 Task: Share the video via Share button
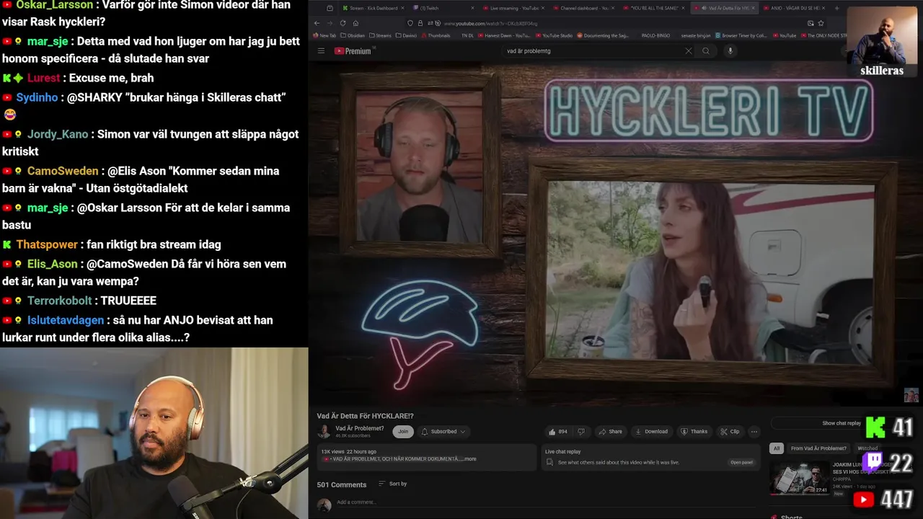point(611,432)
